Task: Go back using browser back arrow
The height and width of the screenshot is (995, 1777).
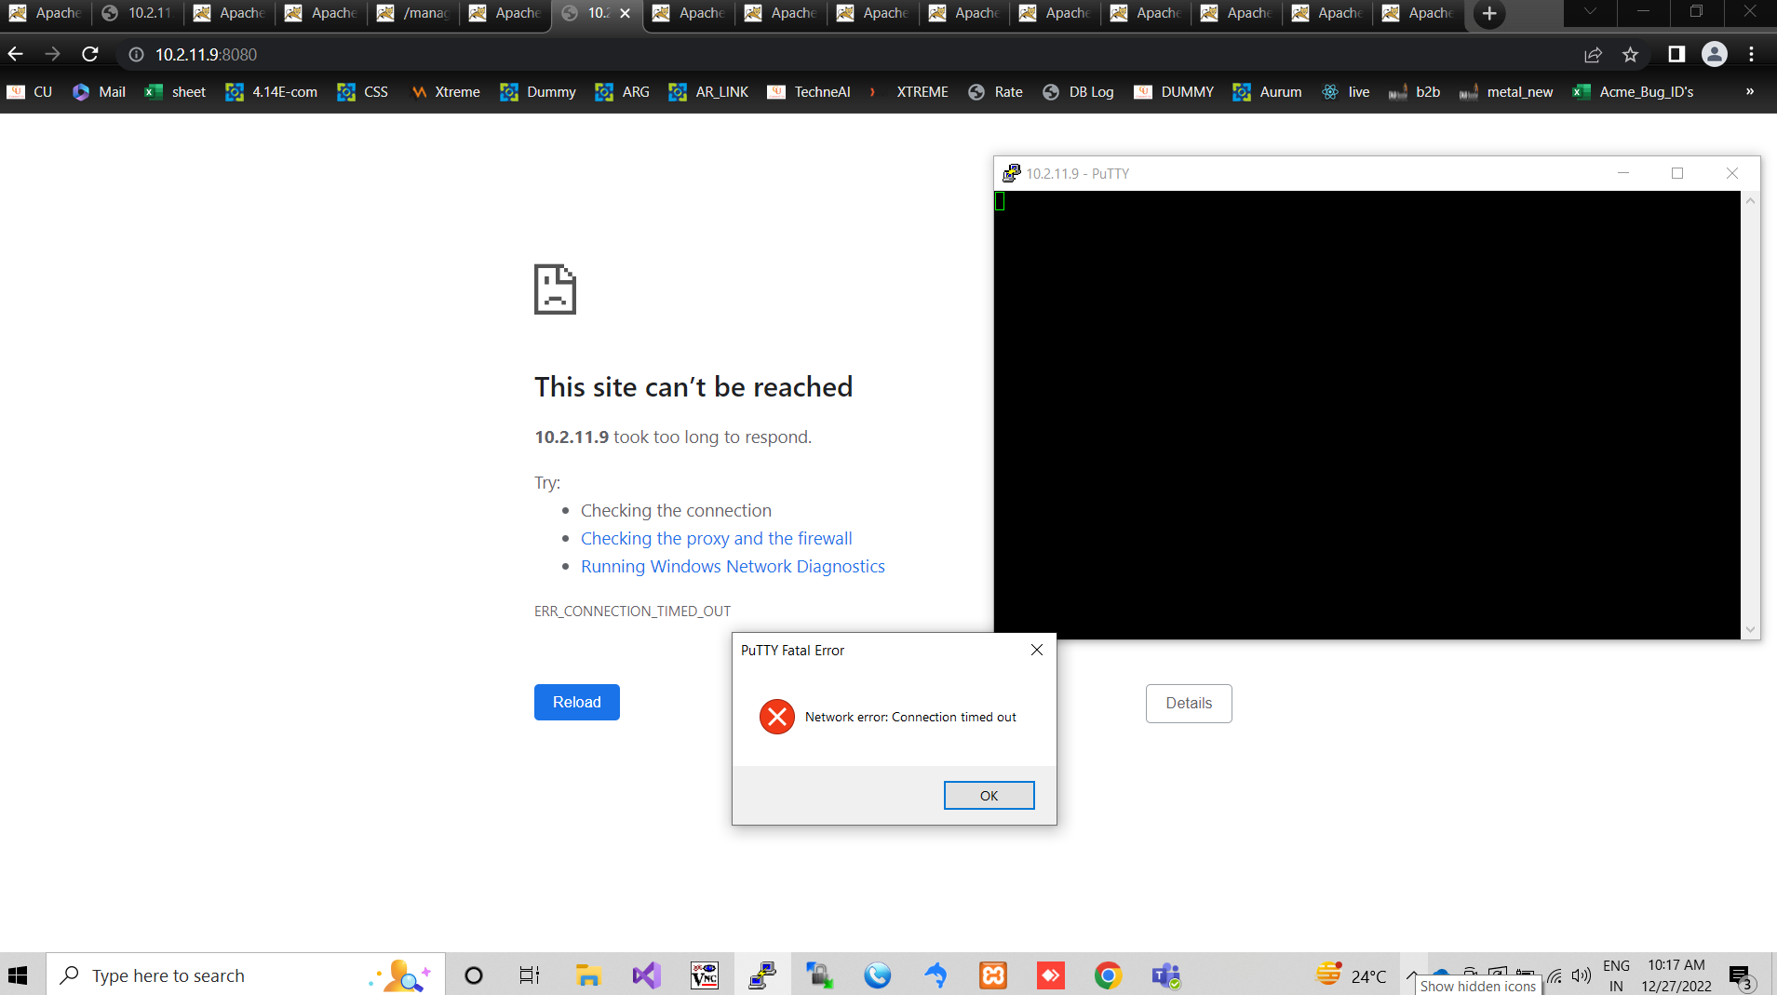Action: [x=16, y=54]
